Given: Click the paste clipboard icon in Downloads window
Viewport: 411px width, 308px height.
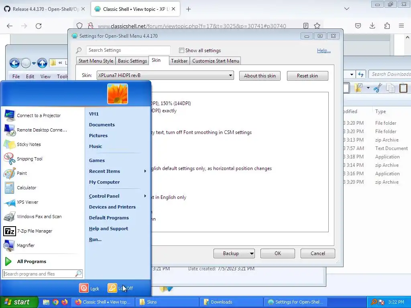Looking at the screenshot, I should coord(403,88).
